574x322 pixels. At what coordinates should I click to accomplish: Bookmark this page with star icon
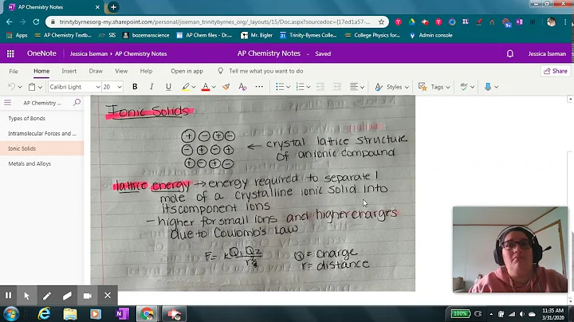(381, 22)
